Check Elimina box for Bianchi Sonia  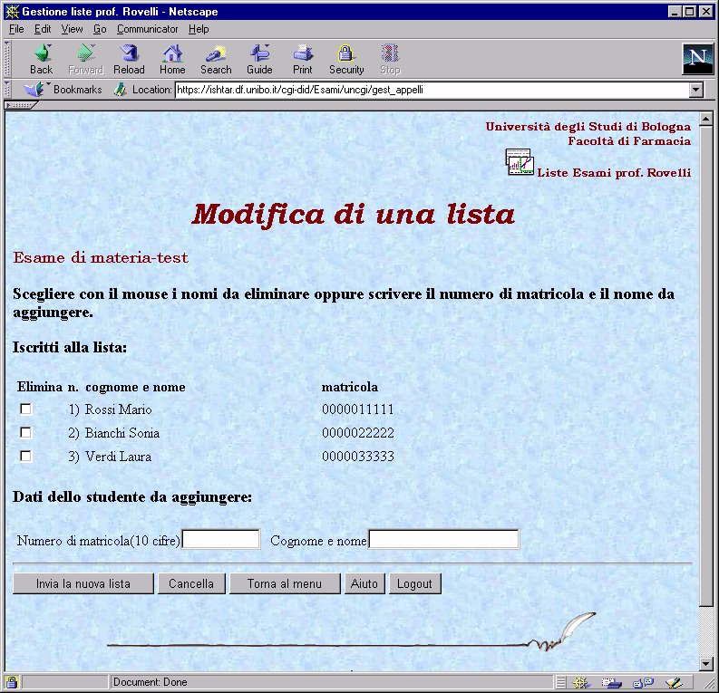coord(25,432)
